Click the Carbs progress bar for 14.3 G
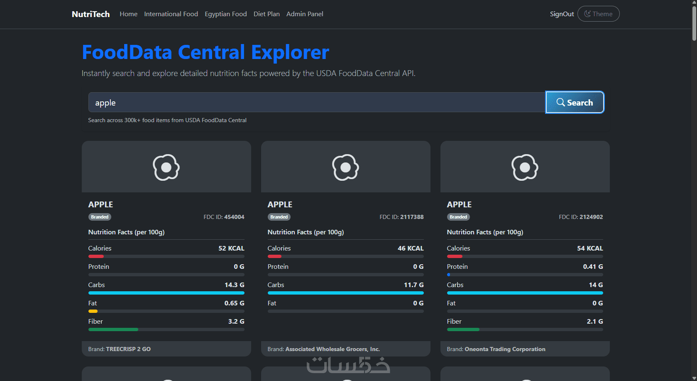Screen dimensions: 697x381 (x=166, y=293)
